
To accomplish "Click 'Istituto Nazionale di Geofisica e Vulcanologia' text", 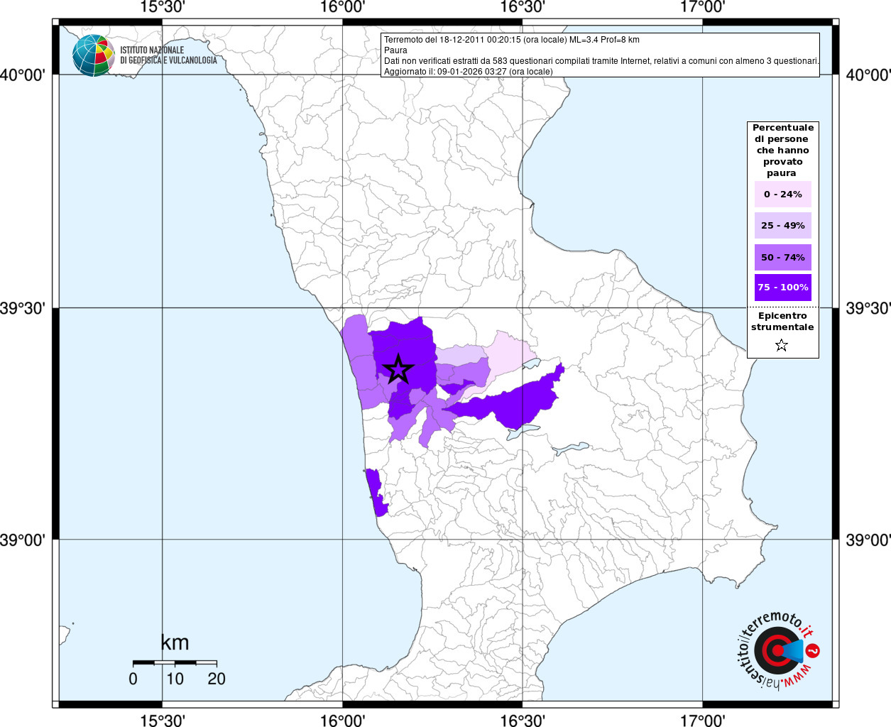I will click(x=168, y=55).
